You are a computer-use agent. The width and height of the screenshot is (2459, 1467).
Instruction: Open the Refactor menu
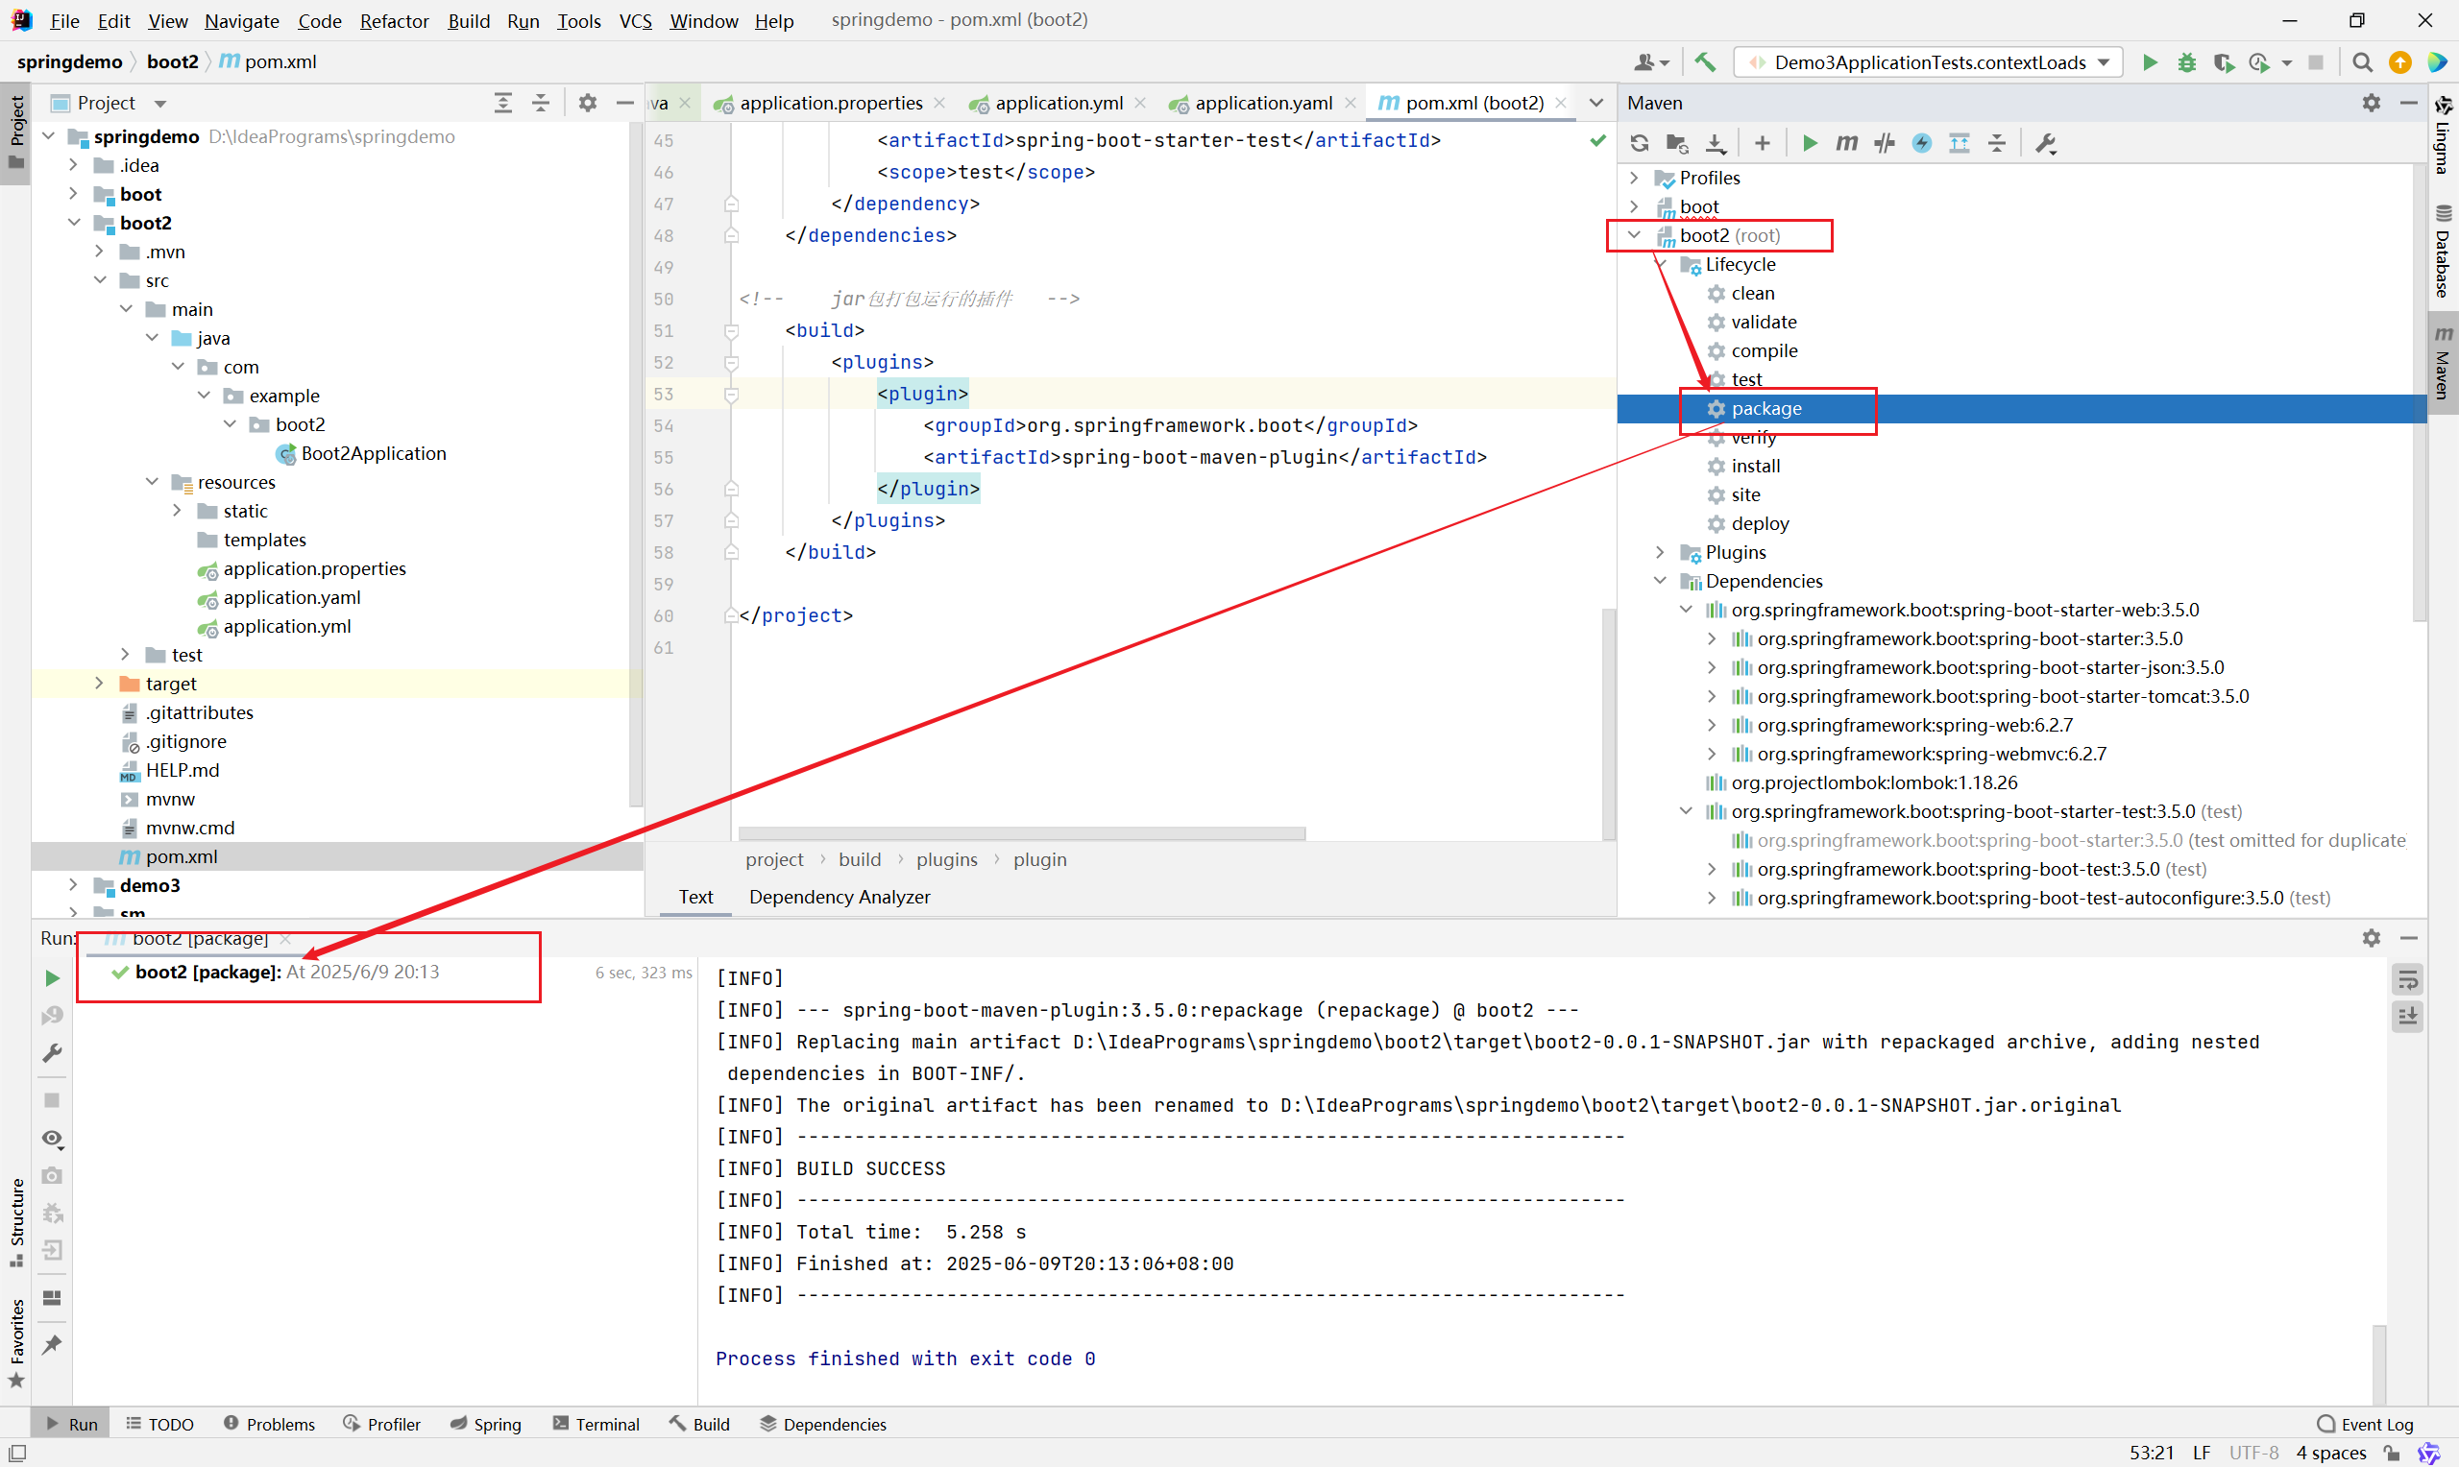[394, 21]
